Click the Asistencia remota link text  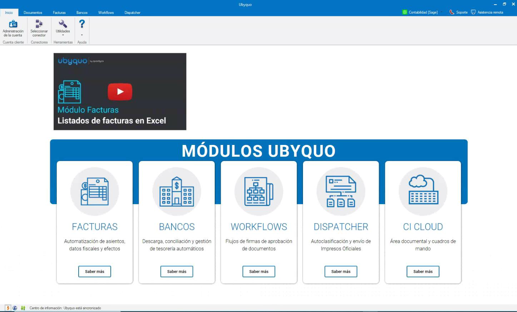(x=490, y=12)
